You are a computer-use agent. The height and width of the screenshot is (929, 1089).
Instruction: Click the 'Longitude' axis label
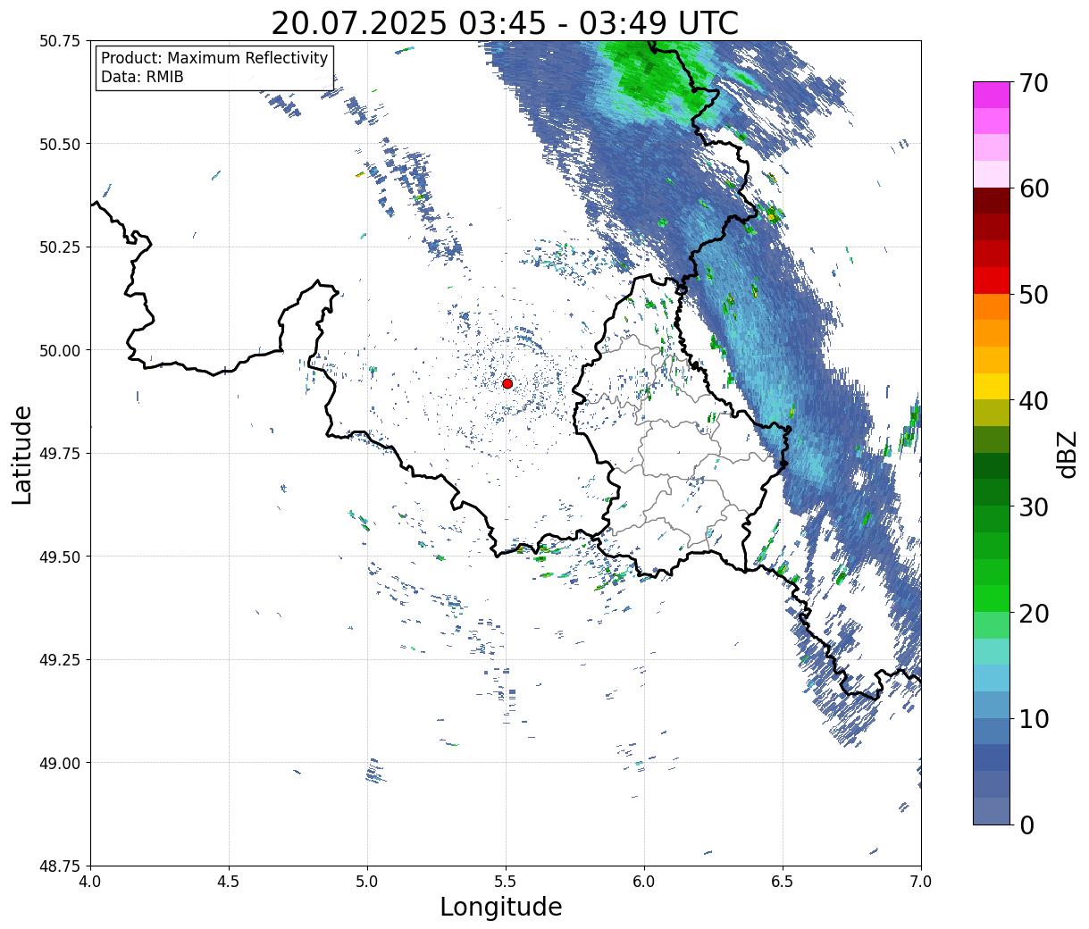point(501,907)
